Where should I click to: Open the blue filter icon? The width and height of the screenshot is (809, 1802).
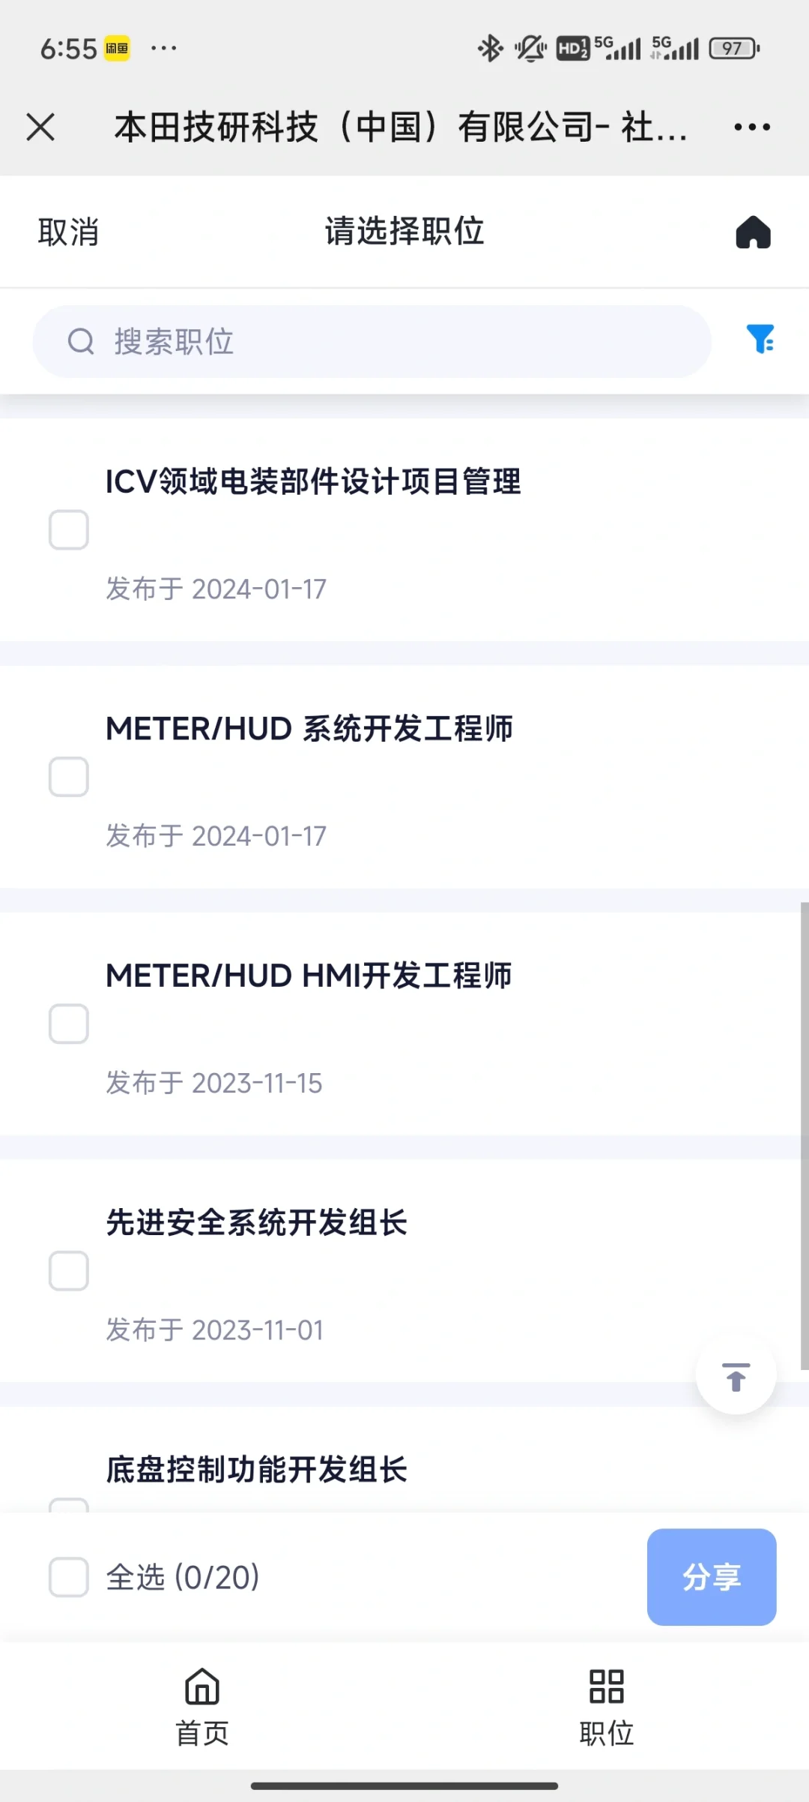pyautogui.click(x=760, y=339)
